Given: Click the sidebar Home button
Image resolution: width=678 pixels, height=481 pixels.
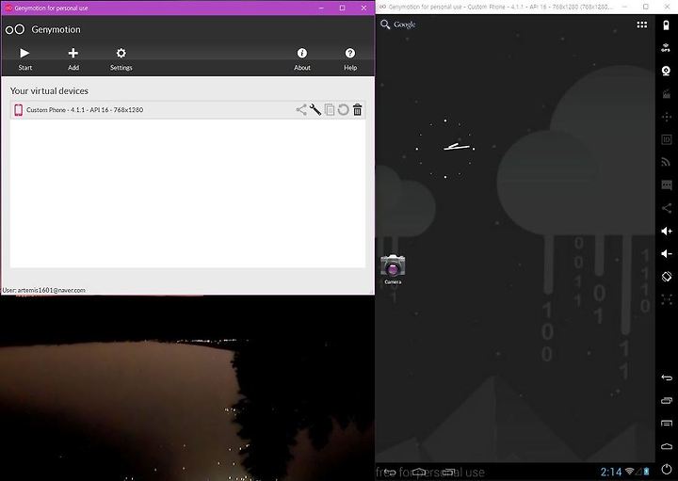Looking at the screenshot, I should click(x=667, y=446).
